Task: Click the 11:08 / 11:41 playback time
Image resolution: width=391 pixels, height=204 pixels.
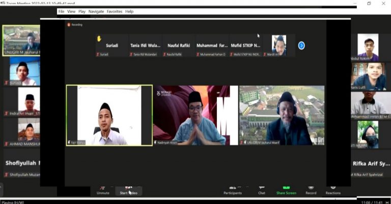Action: 372,202
